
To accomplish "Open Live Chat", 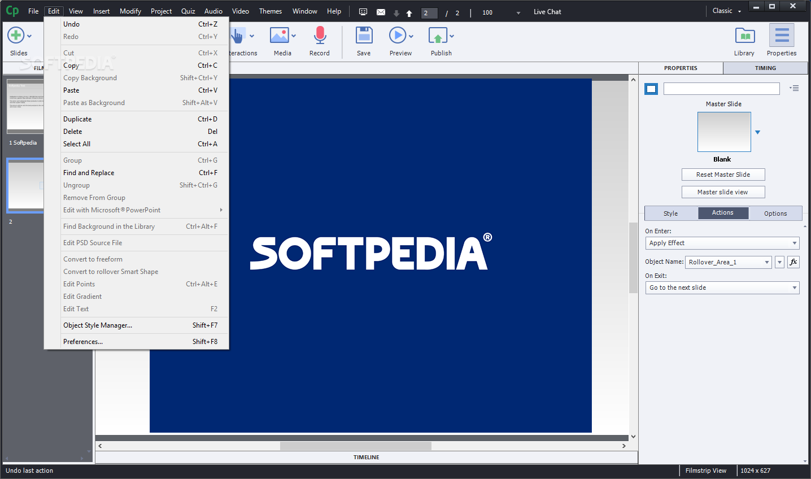I will pyautogui.click(x=547, y=12).
